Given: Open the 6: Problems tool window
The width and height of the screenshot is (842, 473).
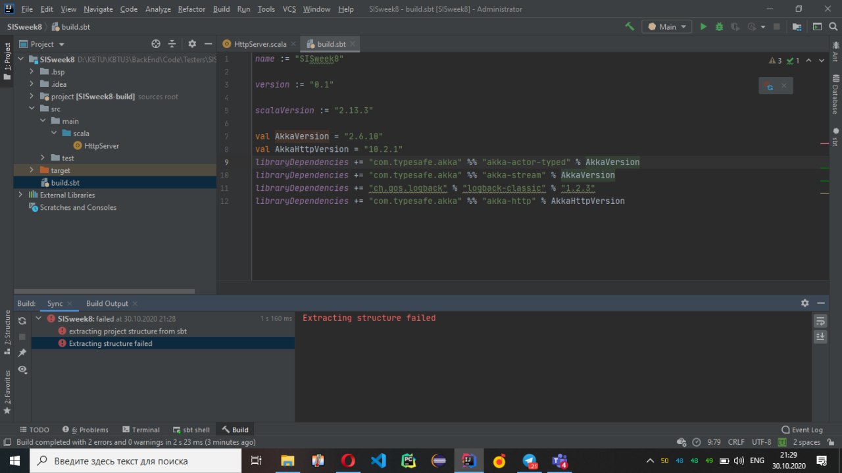Looking at the screenshot, I should 85,430.
